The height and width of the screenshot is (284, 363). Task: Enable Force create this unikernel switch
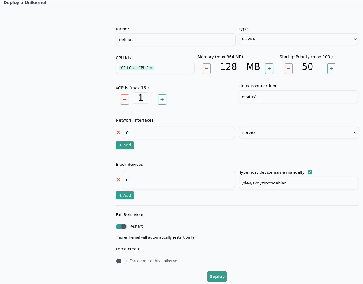coord(121,261)
